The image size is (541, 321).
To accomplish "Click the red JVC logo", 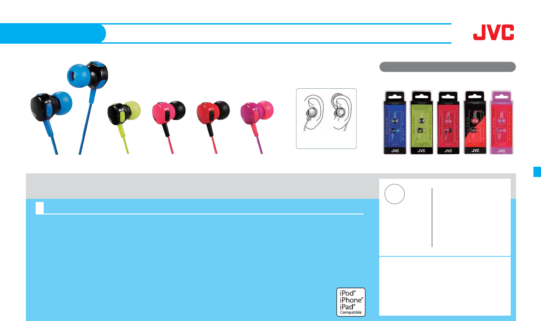I will pyautogui.click(x=493, y=33).
